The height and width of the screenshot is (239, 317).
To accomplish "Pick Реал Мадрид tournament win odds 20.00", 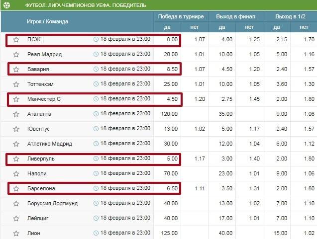I will pos(171,54).
